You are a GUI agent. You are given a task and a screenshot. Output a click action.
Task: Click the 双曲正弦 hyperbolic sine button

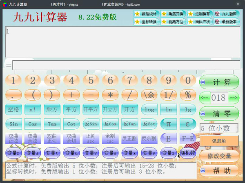coord(13,139)
